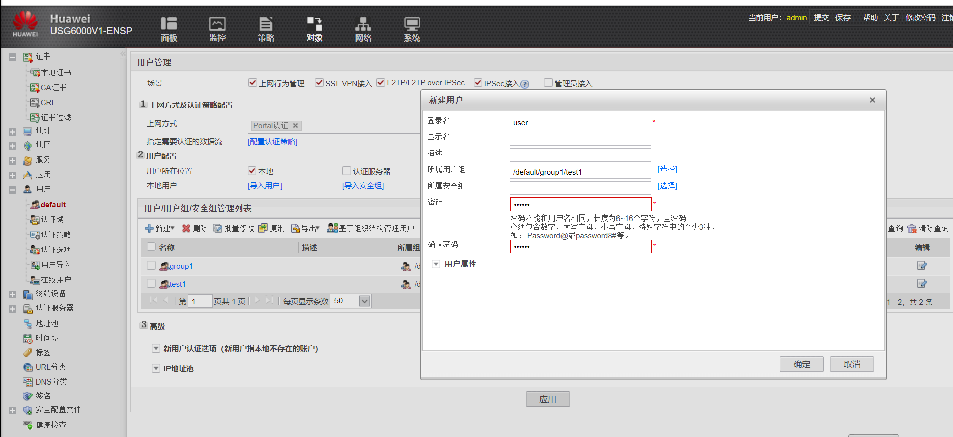Confirm the new user with 确定
Image resolution: width=953 pixels, height=437 pixels.
point(802,364)
